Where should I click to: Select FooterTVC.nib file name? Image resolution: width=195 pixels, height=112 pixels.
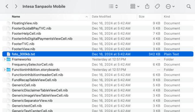(x=23, y=44)
